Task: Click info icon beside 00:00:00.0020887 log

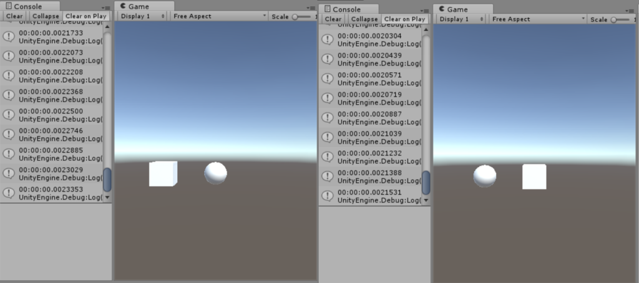Action: point(327,117)
